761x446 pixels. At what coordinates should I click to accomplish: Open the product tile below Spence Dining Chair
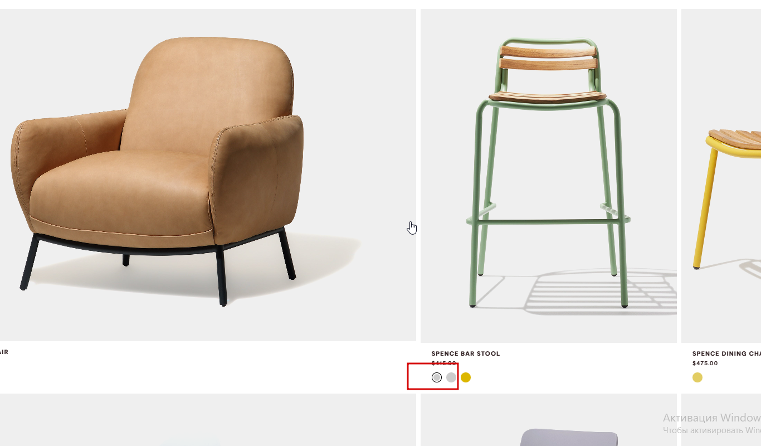tap(721, 420)
